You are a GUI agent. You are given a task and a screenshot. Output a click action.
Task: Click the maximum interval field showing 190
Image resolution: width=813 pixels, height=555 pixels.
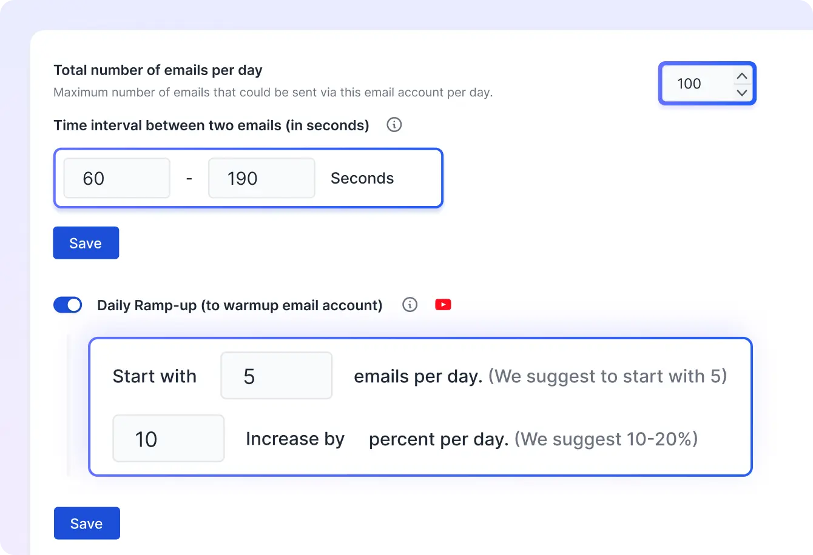[x=261, y=178]
